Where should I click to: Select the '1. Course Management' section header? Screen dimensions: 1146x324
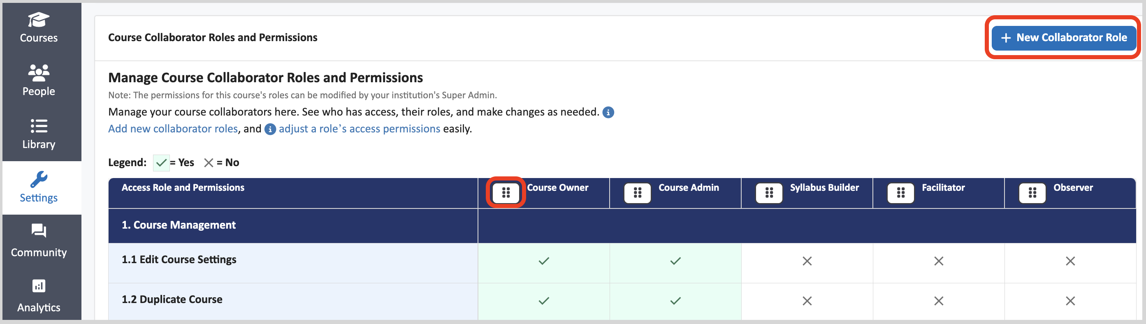179,225
